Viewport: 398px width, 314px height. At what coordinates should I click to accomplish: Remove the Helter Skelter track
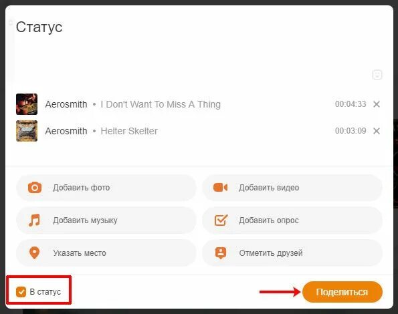tap(377, 131)
